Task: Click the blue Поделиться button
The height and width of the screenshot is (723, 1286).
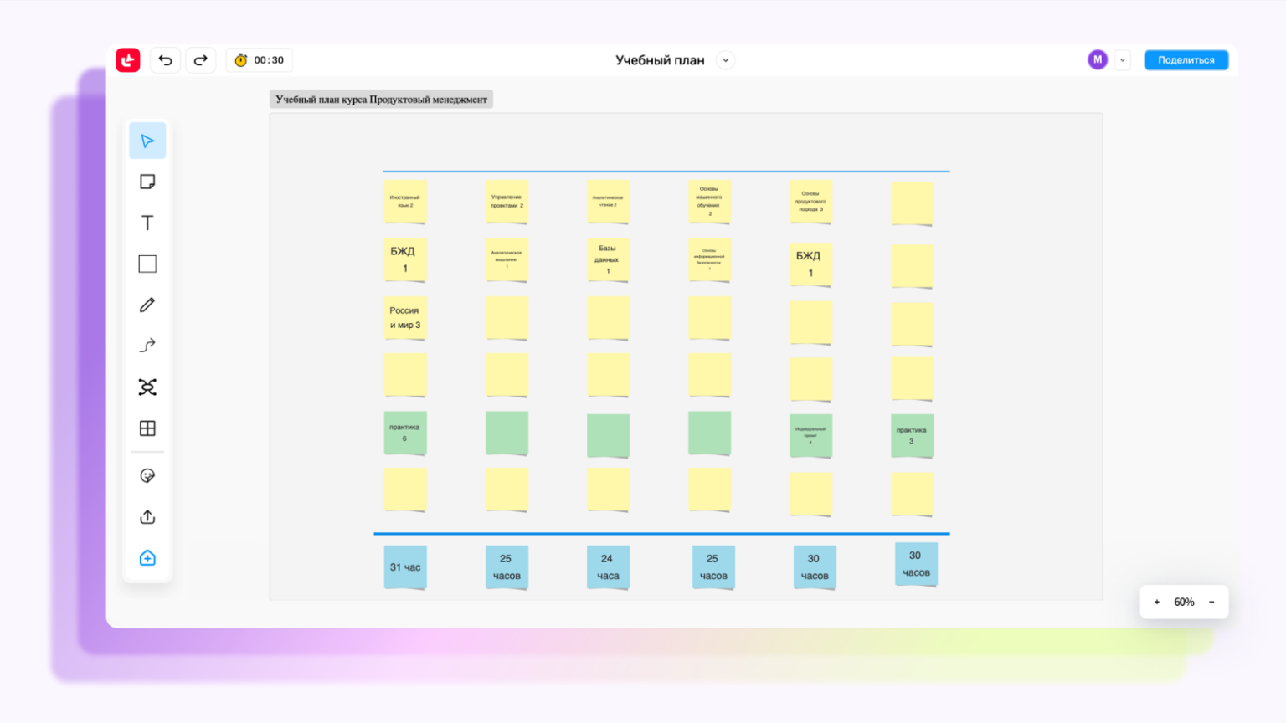Action: click(x=1186, y=60)
